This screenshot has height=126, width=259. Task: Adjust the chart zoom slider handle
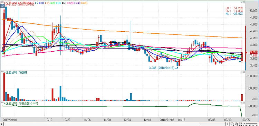[x=246, y=124]
